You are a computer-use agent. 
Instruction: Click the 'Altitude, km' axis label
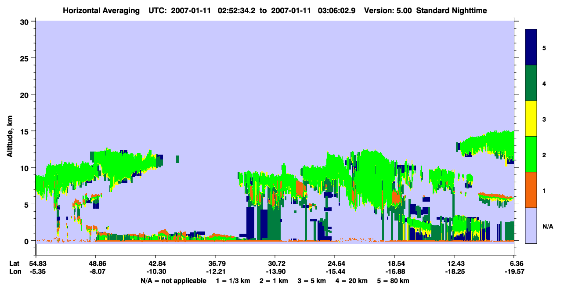[10, 137]
